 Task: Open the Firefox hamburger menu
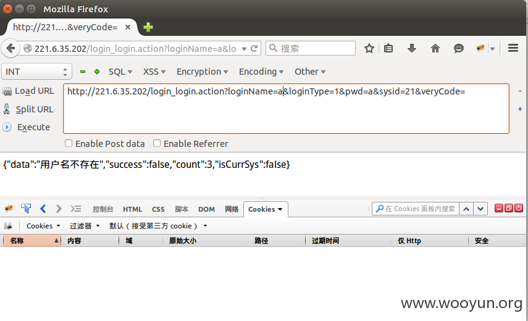coord(513,48)
